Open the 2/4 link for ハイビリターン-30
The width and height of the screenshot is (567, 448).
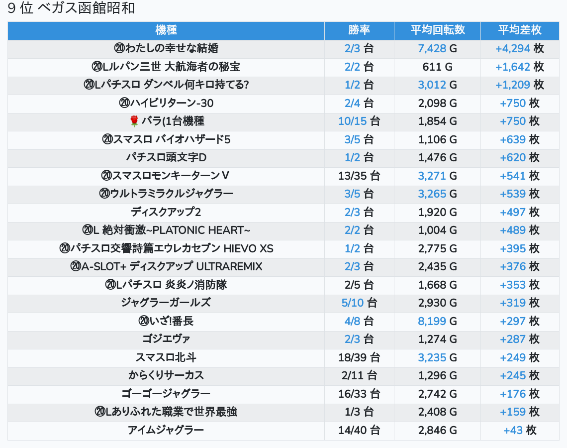352,103
